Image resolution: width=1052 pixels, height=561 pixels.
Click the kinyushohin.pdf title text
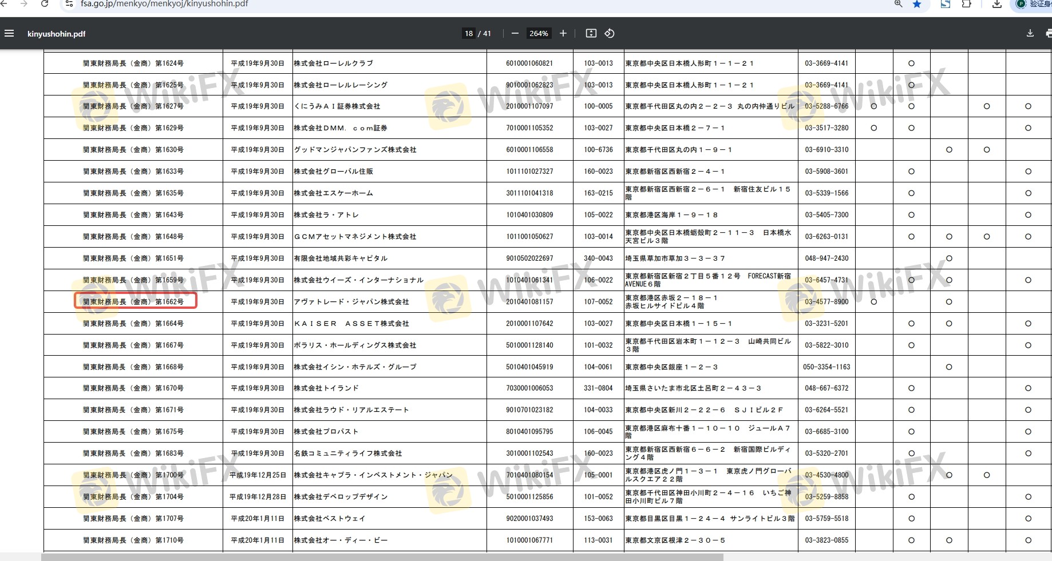pyautogui.click(x=56, y=34)
